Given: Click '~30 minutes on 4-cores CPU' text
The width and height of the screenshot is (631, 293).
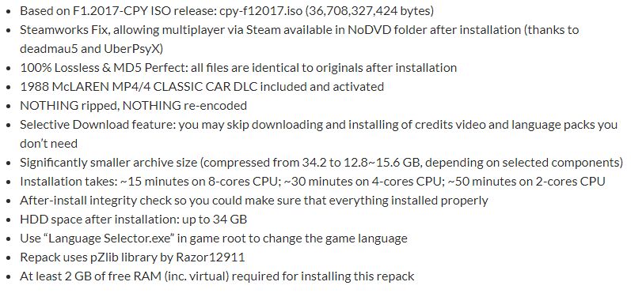Looking at the screenshot, I should [x=362, y=181].
